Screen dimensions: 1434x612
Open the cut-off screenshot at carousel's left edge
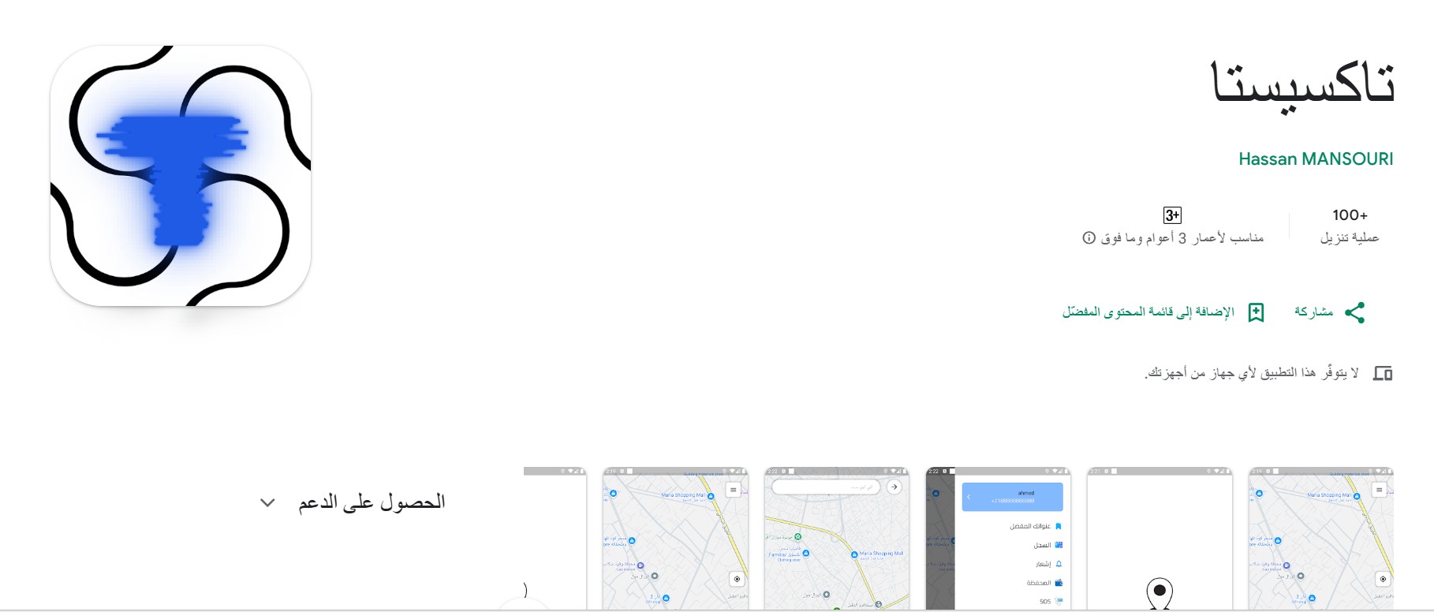pyautogui.click(x=555, y=538)
